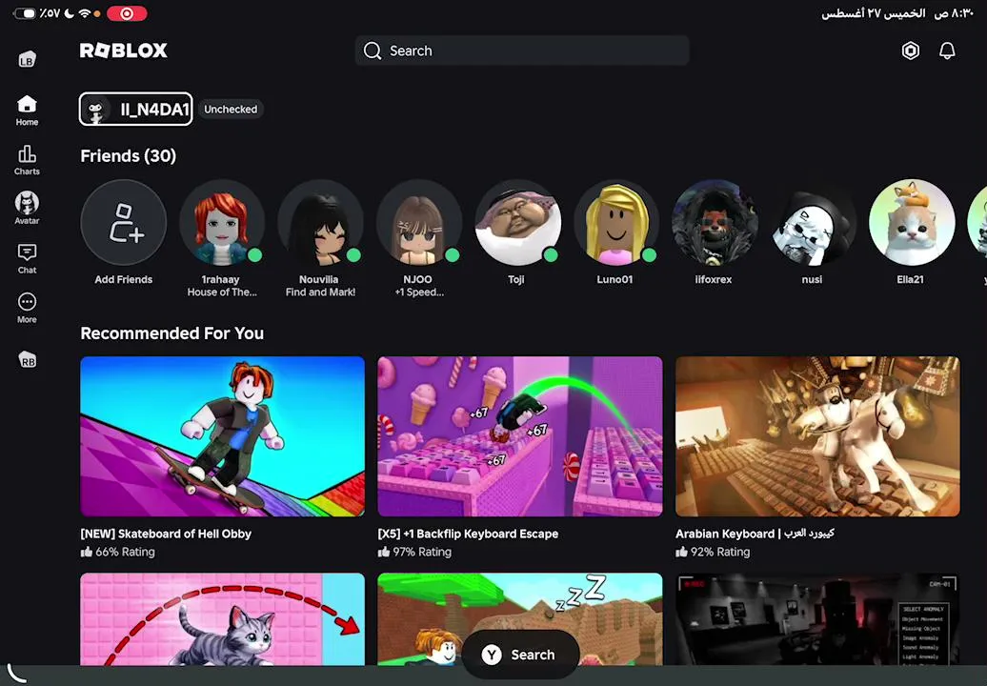The height and width of the screenshot is (686, 987).
Task: Open friend 1rahaay's avatar
Action: (222, 222)
